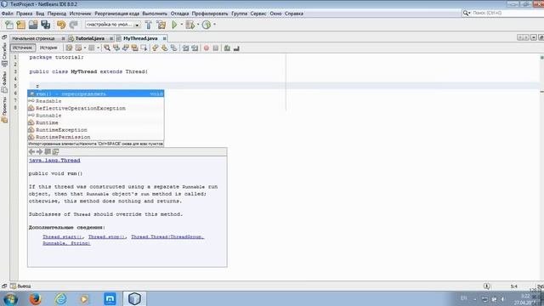Open Thread.stop() link in Javadoc
This screenshot has width=544, height=306.
pos(106,236)
